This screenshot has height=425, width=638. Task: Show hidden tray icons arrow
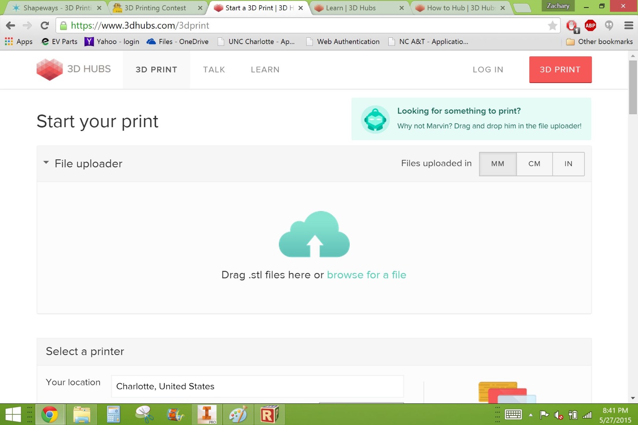[530, 415]
